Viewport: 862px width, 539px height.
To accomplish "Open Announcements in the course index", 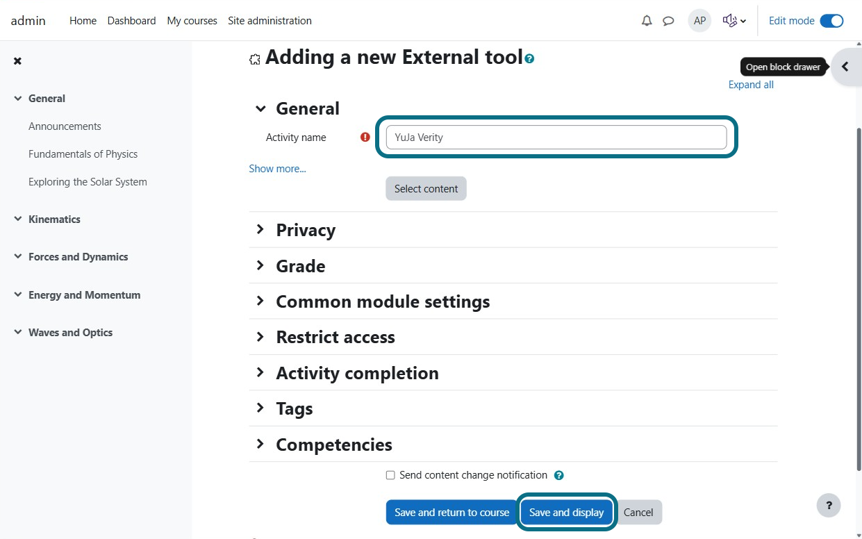I will (65, 126).
